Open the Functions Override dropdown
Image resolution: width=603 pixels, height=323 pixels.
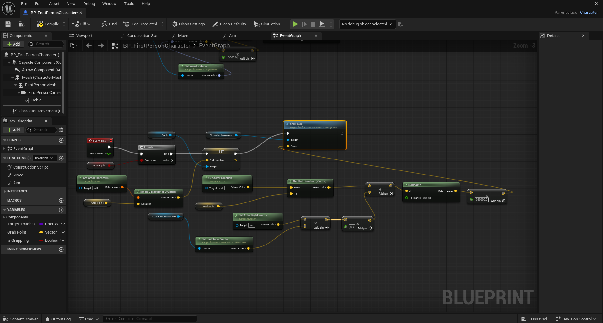(44, 158)
